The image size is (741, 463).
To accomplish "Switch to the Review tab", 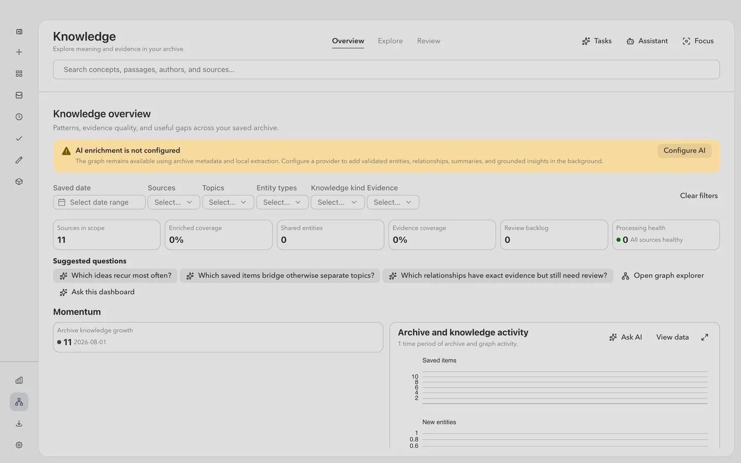I will (x=429, y=41).
